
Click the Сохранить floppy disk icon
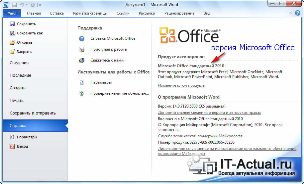click(12, 24)
